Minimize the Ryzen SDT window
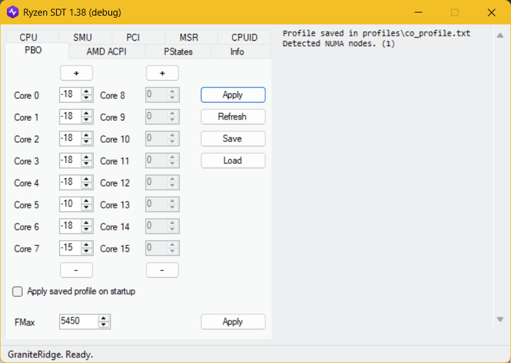 click(418, 13)
